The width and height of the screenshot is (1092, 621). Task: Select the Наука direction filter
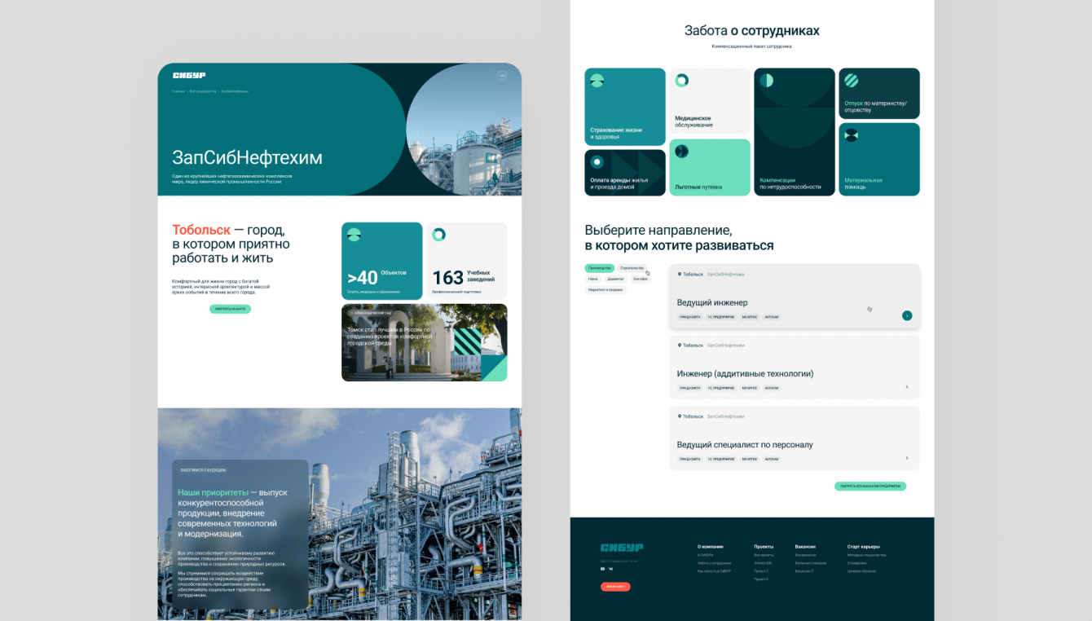point(593,279)
